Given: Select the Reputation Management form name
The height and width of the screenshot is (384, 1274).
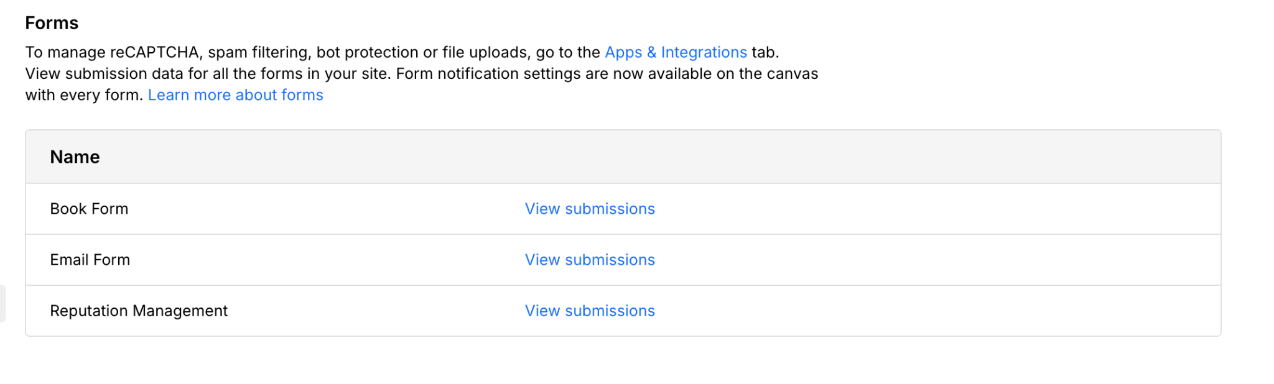Looking at the screenshot, I should [139, 311].
